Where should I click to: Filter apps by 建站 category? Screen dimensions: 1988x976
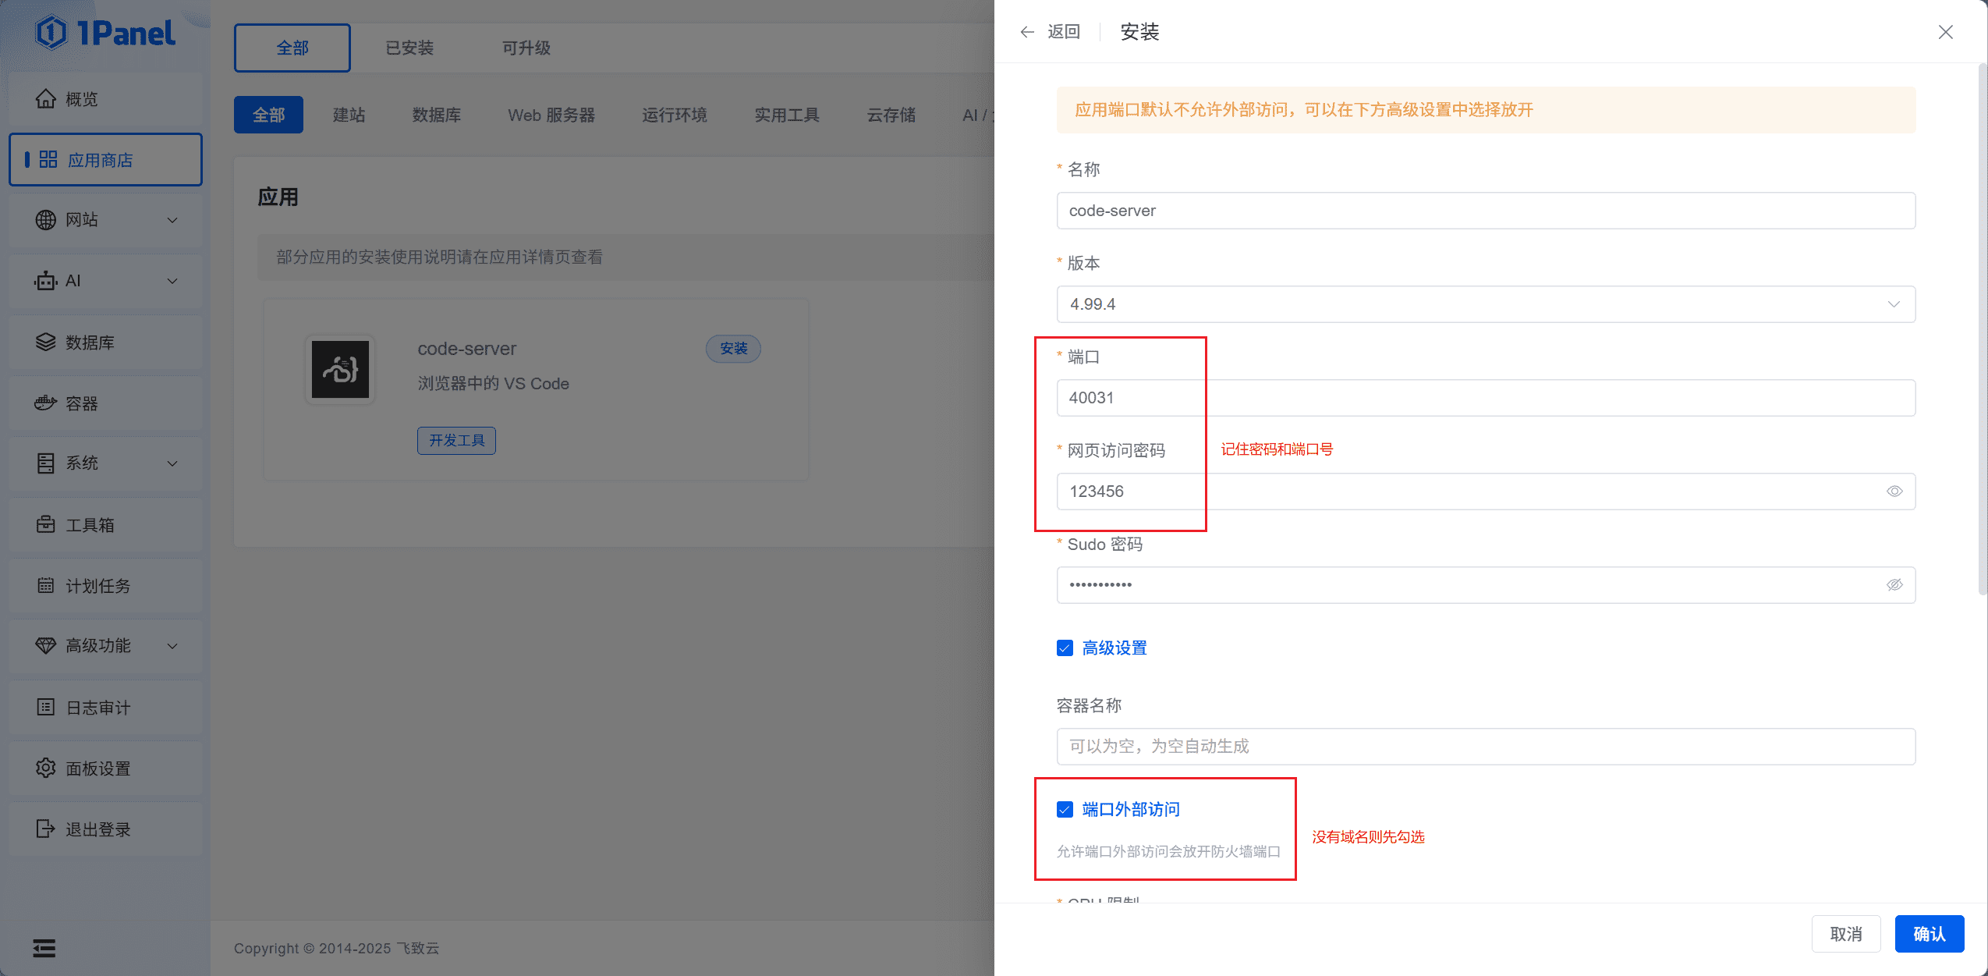(x=349, y=115)
